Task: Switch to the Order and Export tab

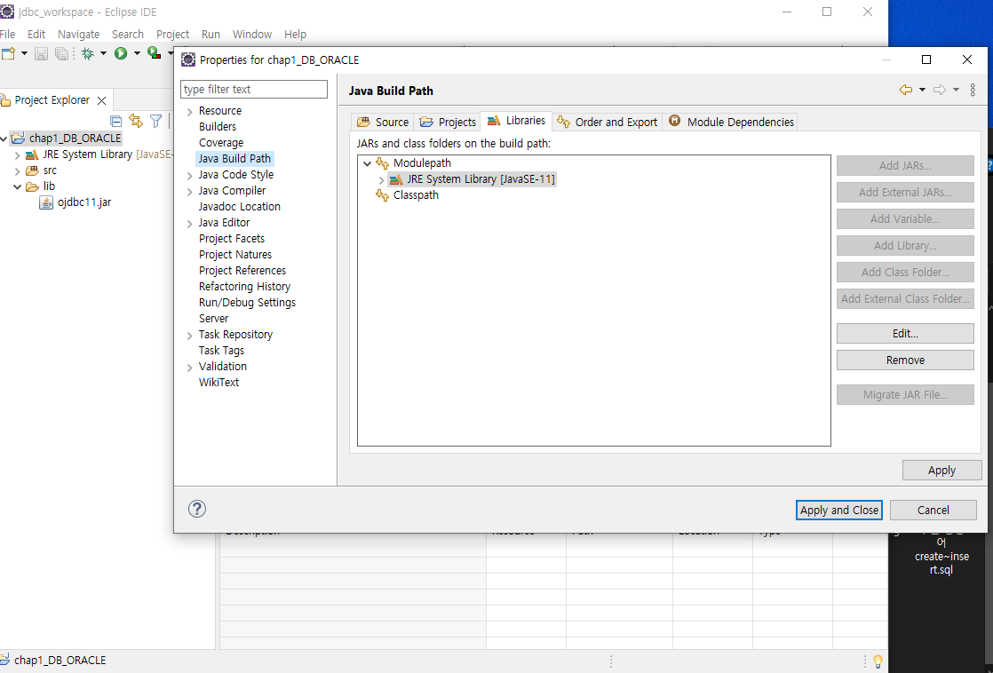Action: (608, 122)
